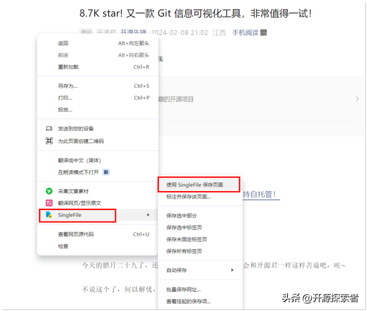This screenshot has width=367, height=311.
Task: Choose 检查 menu item
Action: click(x=97, y=246)
